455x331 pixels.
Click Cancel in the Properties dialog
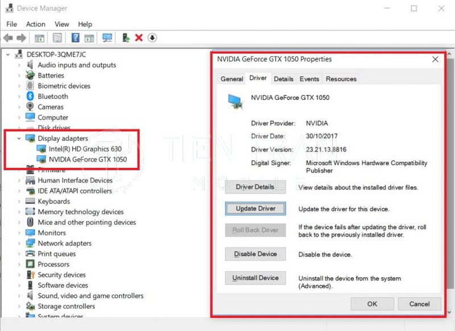420,304
